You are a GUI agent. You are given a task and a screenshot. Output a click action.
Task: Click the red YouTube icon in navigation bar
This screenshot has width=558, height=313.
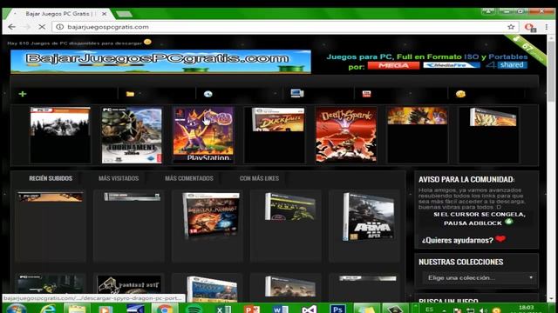point(366,94)
